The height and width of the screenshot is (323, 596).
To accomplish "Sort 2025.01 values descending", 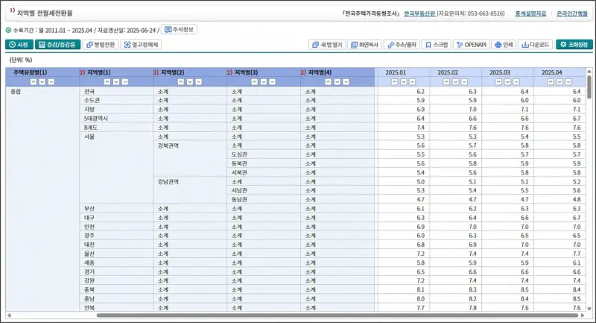I will point(403,82).
